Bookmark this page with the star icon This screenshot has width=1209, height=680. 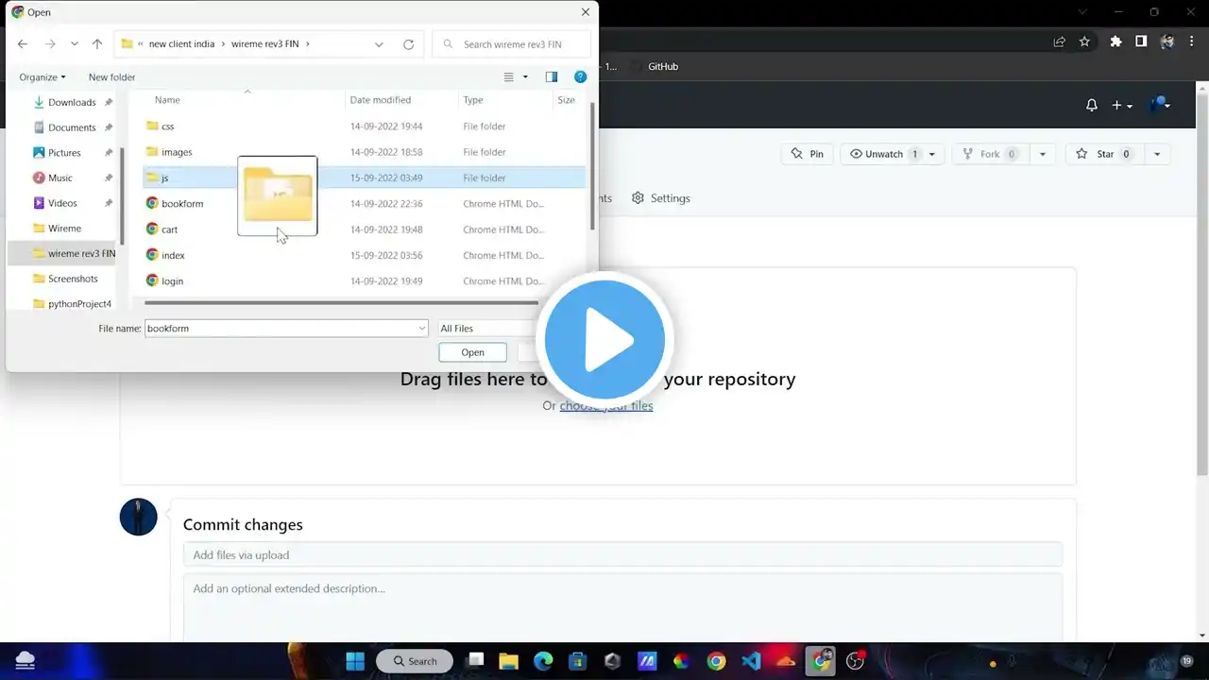[1085, 42]
